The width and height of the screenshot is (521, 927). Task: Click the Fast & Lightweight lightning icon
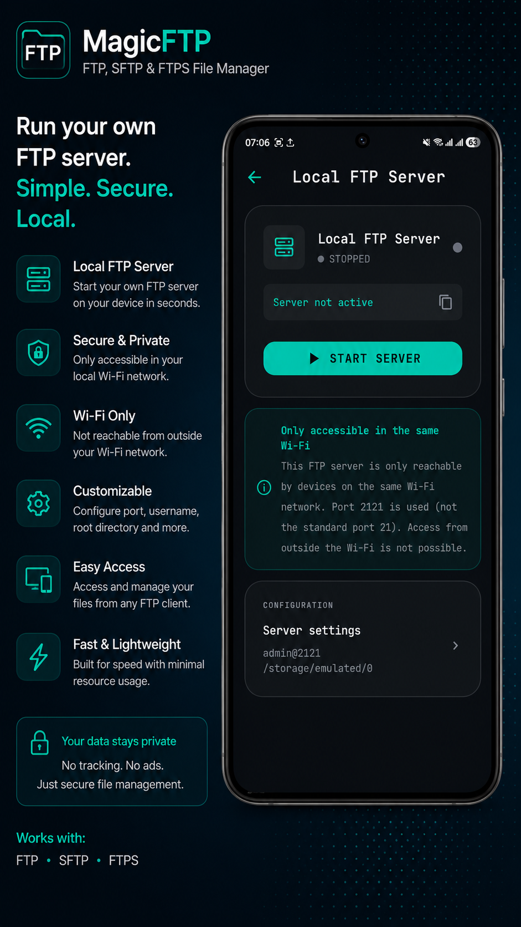tap(39, 657)
